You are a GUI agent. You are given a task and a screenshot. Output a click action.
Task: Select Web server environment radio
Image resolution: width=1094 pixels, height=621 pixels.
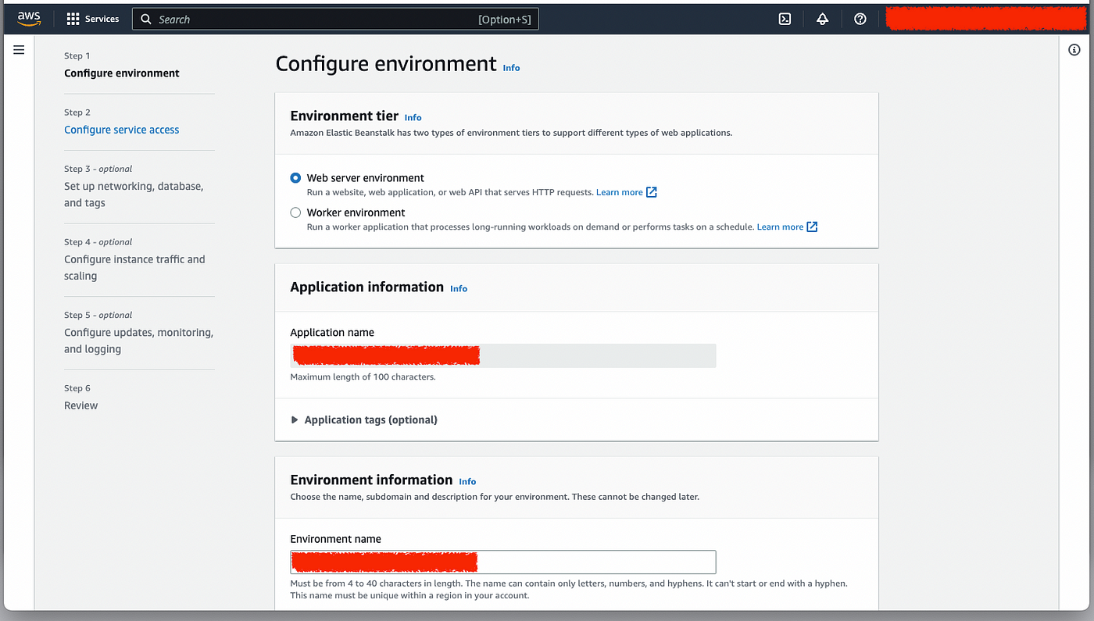point(295,178)
